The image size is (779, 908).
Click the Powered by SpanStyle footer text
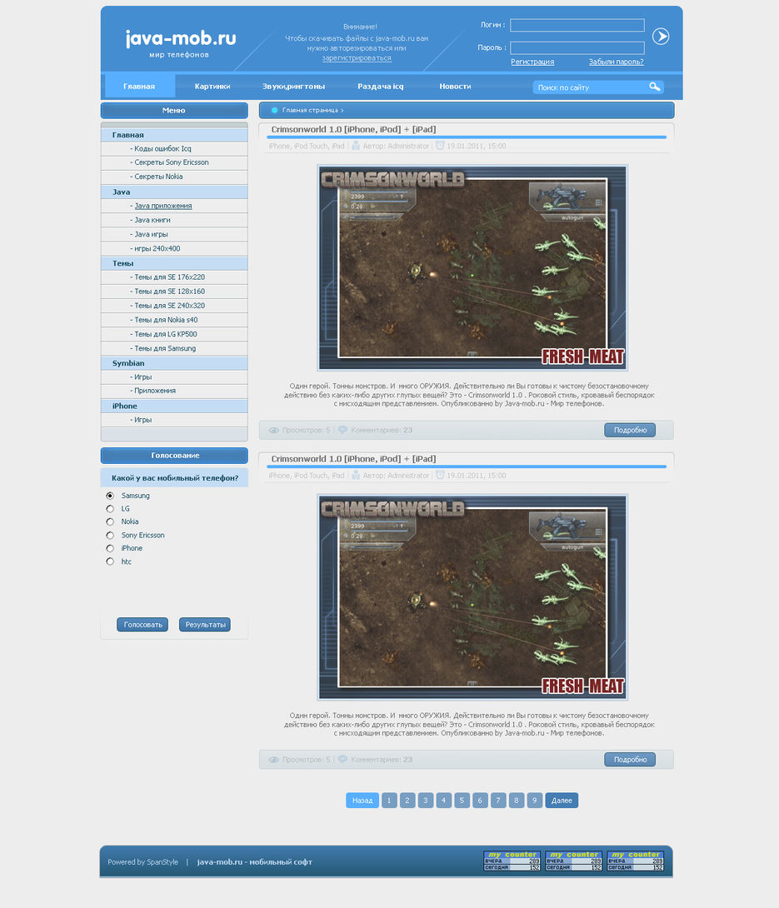click(x=143, y=862)
